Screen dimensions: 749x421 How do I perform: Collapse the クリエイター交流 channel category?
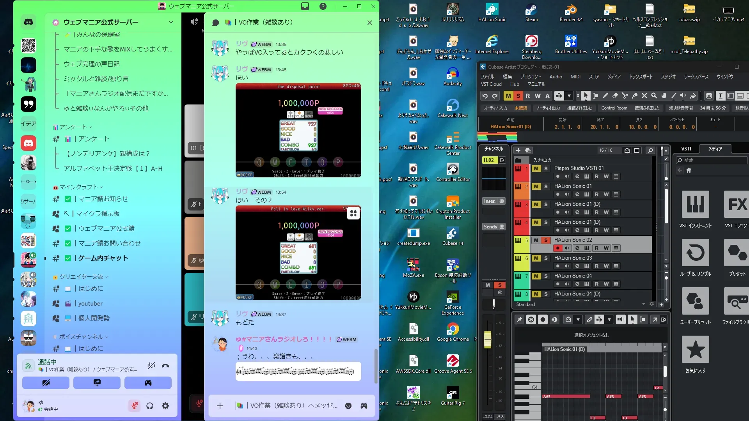coord(81,277)
